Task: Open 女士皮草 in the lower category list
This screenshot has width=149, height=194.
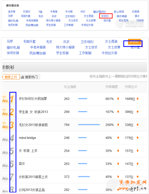Action: [x=114, y=47]
